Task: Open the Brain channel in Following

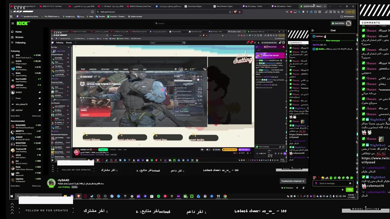Action: 26,74
